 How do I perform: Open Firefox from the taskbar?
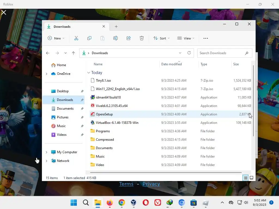click(110, 202)
